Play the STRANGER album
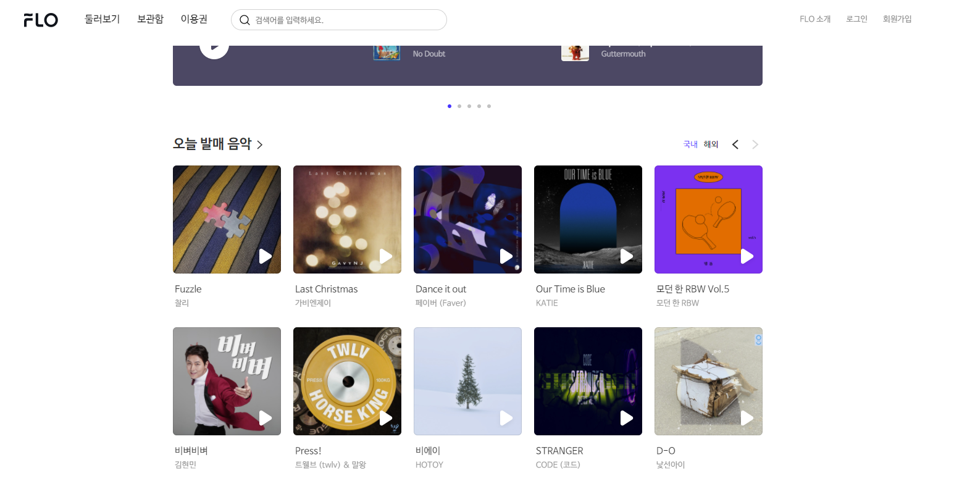This screenshot has height=481, width=954. 626,418
